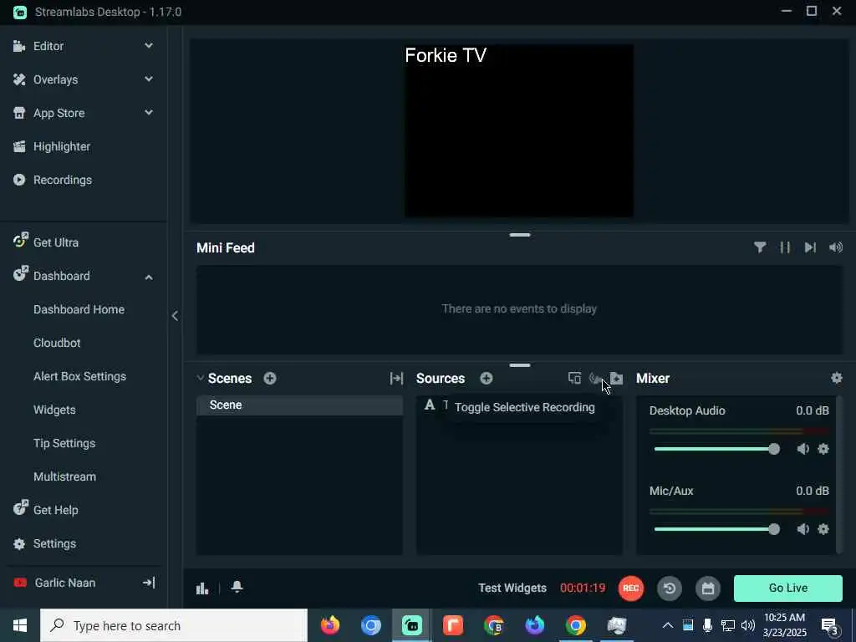Viewport: 856px width, 642px height.
Task: Open the system tray volume icon
Action: pos(748,625)
